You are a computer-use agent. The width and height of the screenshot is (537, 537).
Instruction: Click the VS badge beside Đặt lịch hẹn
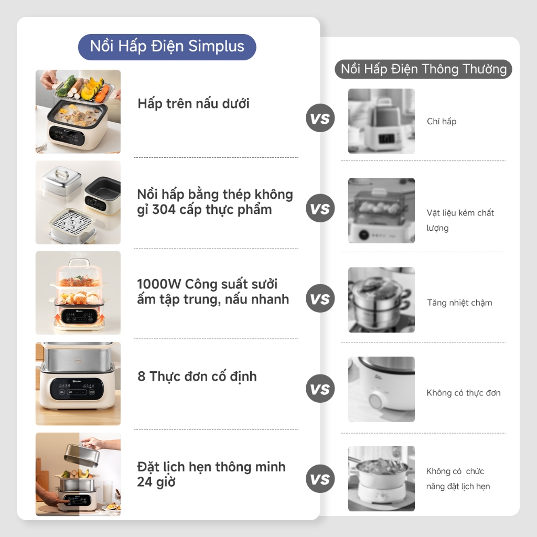320,479
